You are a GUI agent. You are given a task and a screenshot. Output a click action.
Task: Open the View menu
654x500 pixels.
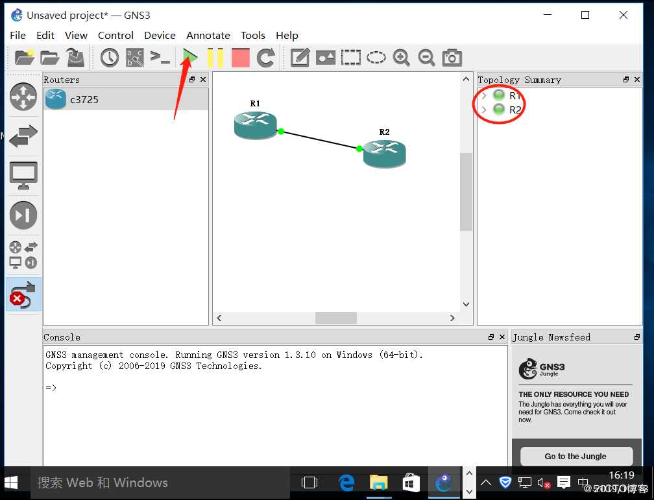[77, 36]
